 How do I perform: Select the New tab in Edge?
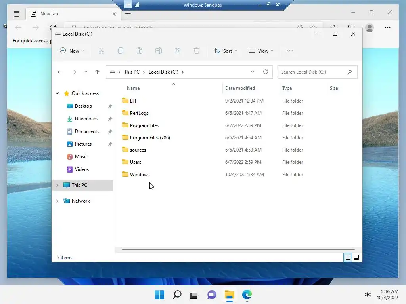click(x=73, y=14)
